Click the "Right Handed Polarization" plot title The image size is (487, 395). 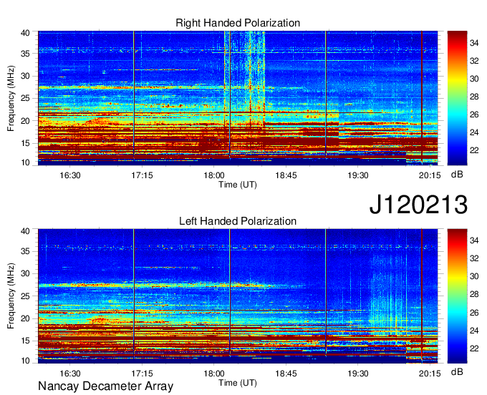[238, 23]
